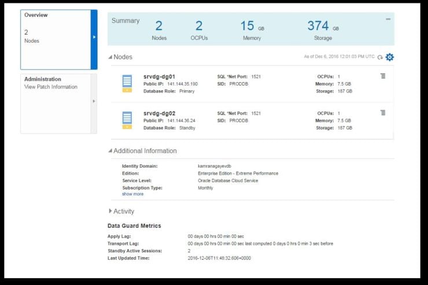Screen dimensions: 428x285
Task: Click the srvdg-dg01 database node icon
Action: point(127,83)
